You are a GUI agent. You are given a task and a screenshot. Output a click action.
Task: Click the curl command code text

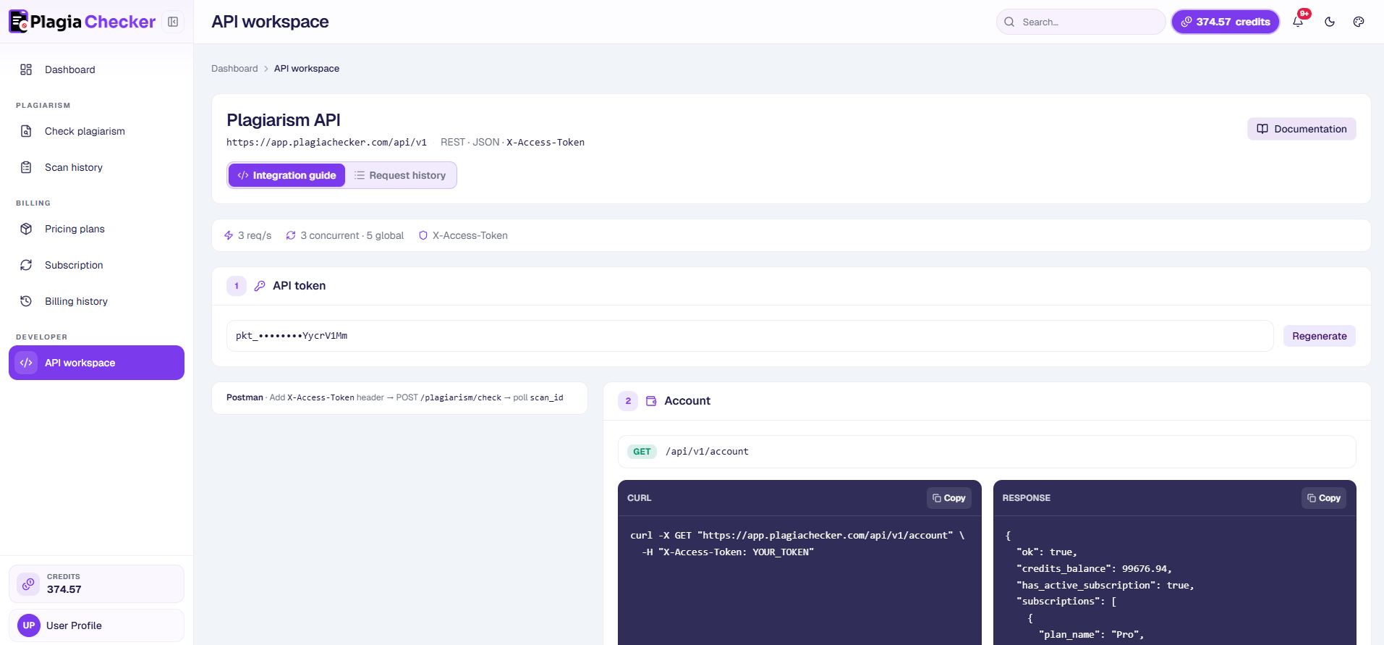(x=797, y=544)
